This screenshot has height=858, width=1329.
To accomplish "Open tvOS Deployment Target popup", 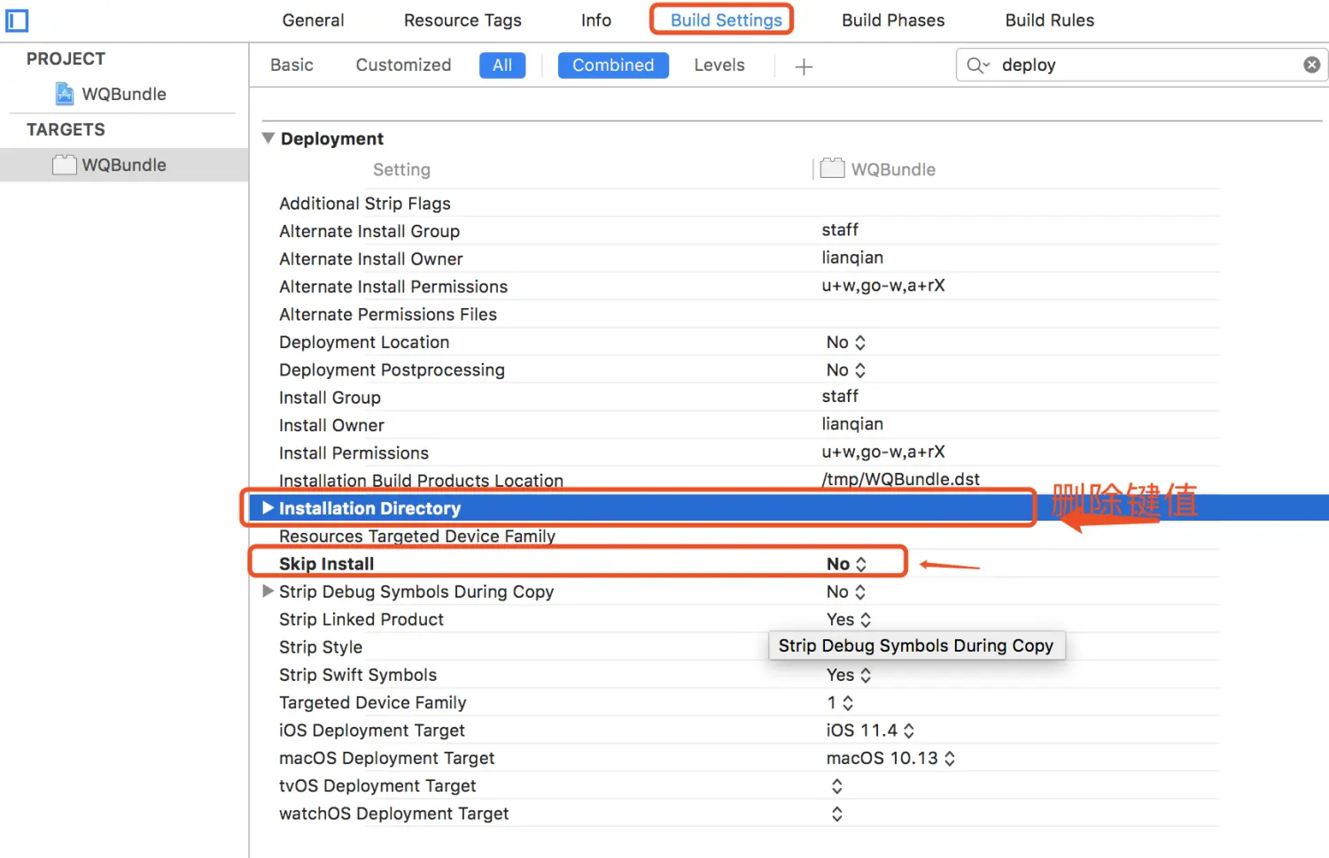I will [x=836, y=785].
